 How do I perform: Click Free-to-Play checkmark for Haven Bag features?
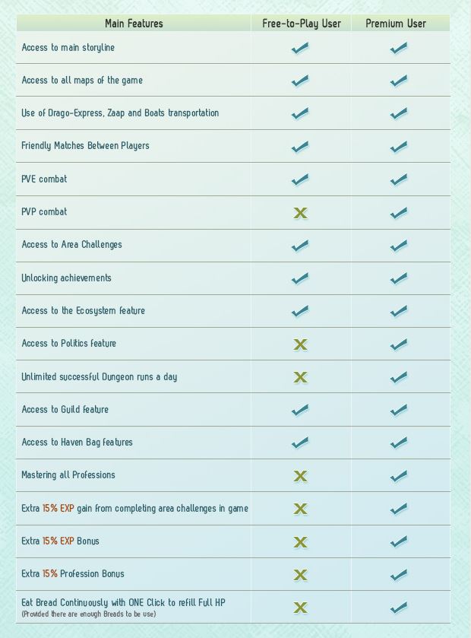[x=300, y=443]
